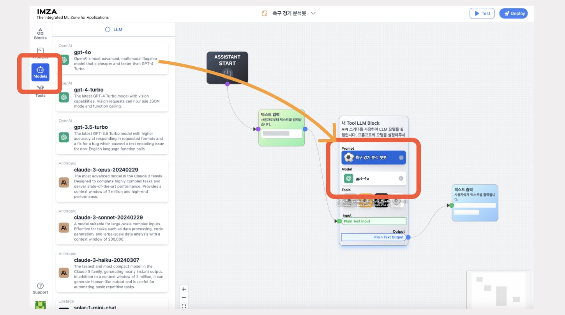Select the ASSISTANT START node
Viewport: 565px width, 315px height.
(227, 67)
